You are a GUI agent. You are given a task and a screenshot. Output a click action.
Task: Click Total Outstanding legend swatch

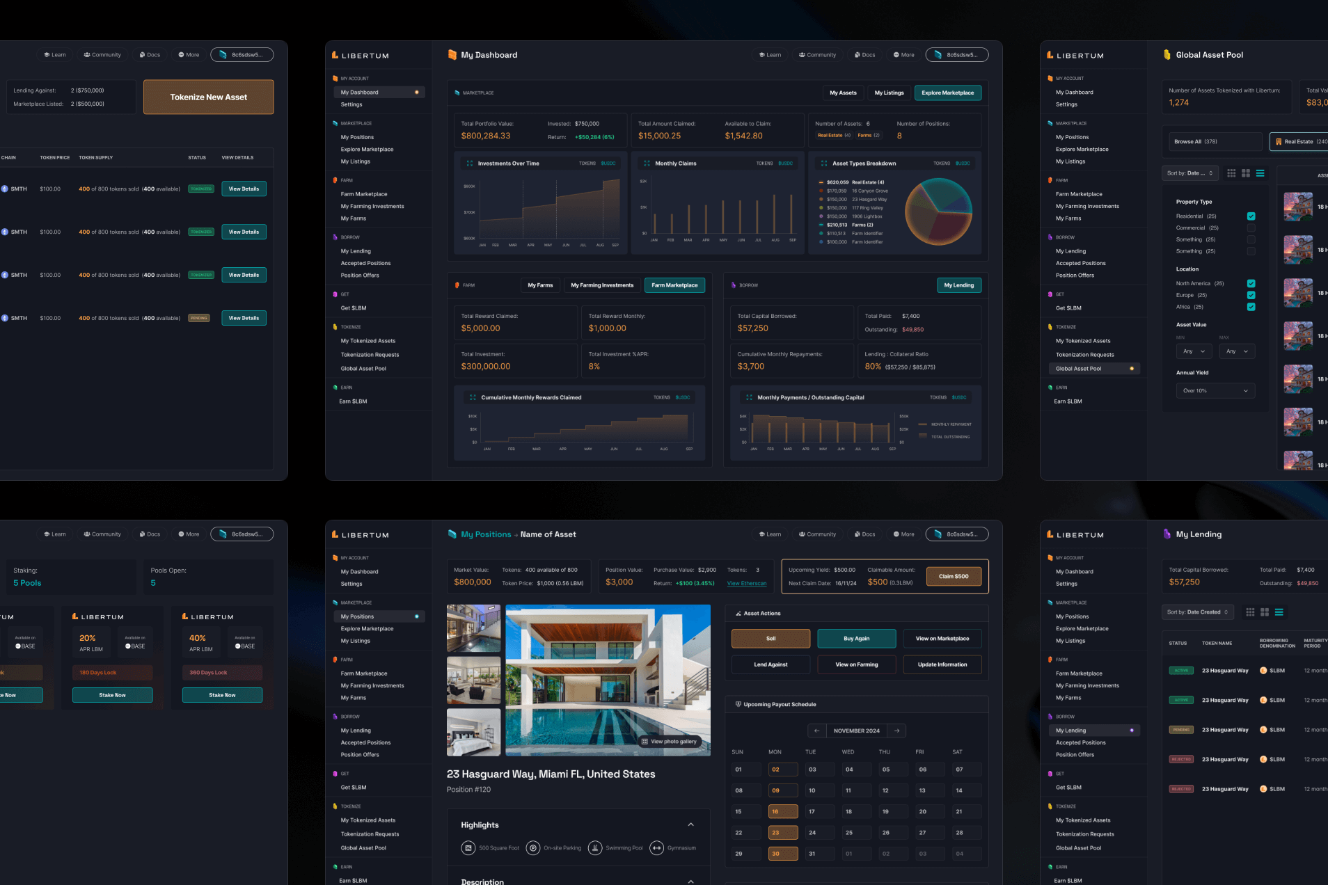point(922,436)
